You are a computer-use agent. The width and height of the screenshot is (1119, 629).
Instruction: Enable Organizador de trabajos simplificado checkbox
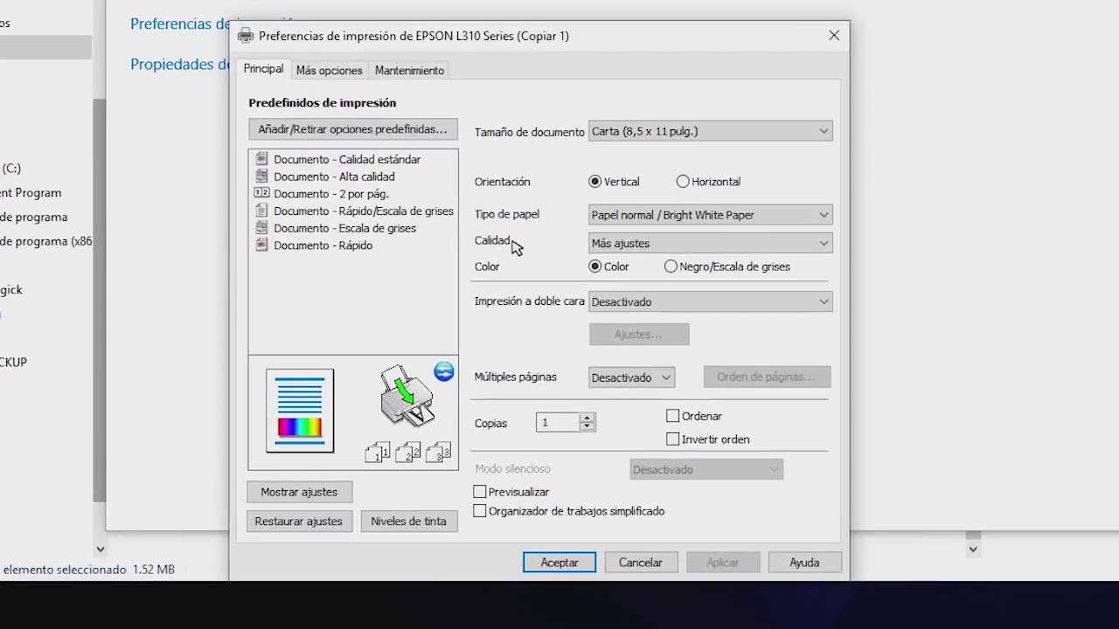pos(480,511)
